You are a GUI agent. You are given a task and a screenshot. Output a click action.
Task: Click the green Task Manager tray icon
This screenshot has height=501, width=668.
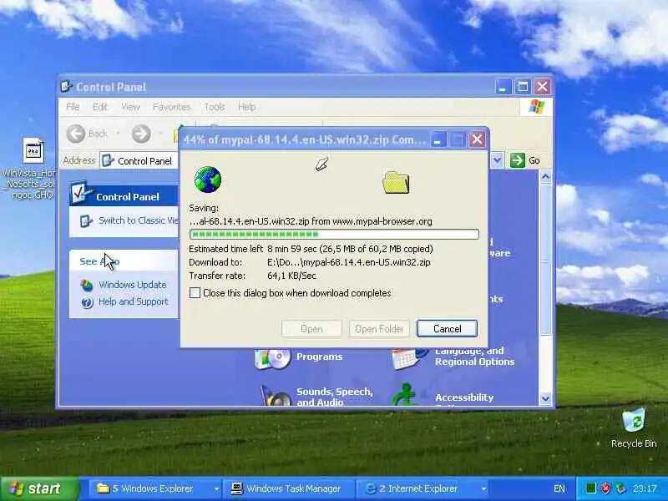pos(590,488)
